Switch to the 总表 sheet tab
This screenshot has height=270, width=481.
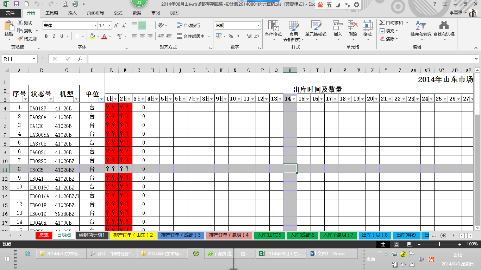(x=44, y=235)
